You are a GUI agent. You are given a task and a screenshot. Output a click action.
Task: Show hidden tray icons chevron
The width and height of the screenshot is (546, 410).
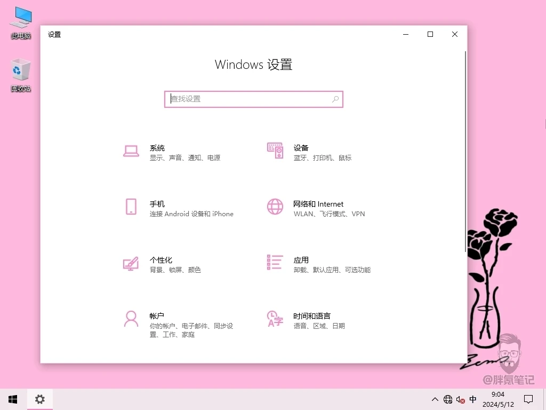(435, 399)
